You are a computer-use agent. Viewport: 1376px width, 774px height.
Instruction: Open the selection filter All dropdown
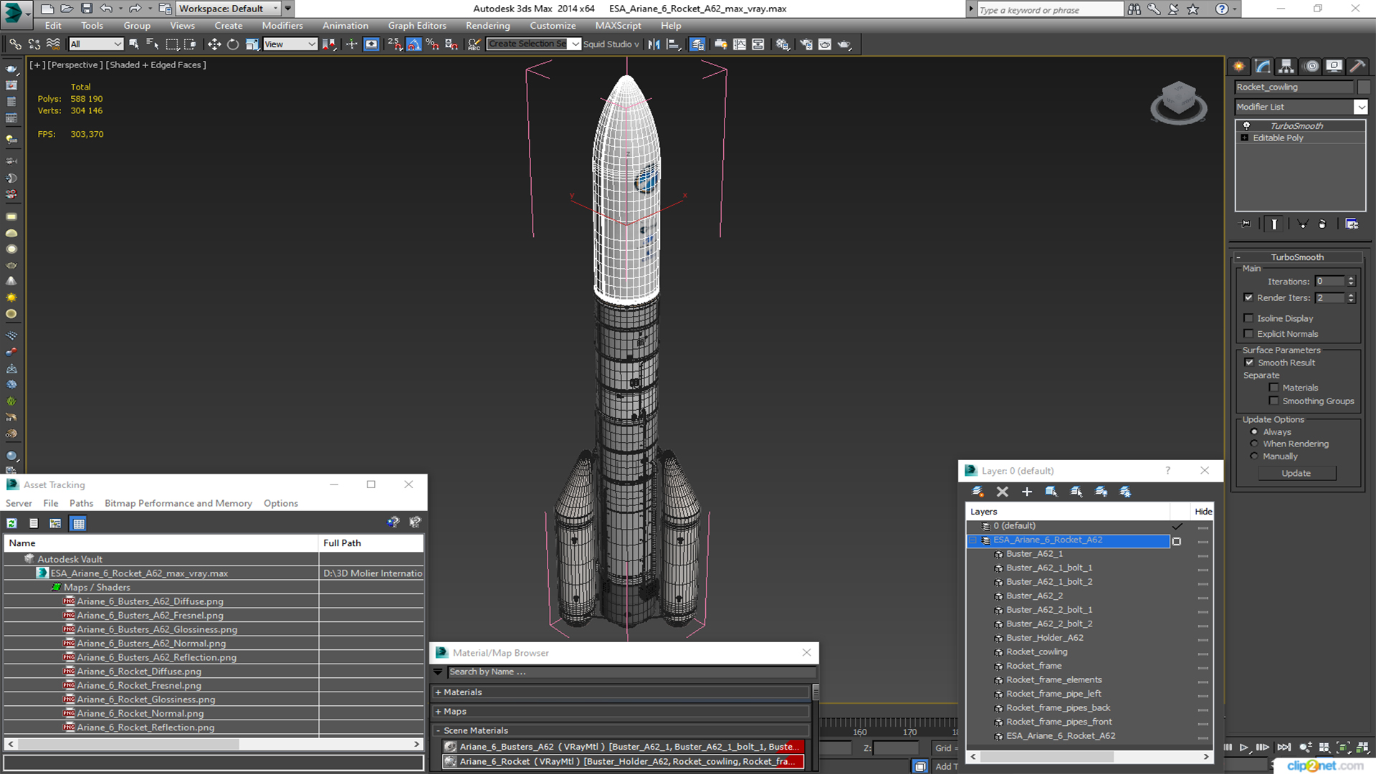coord(96,44)
